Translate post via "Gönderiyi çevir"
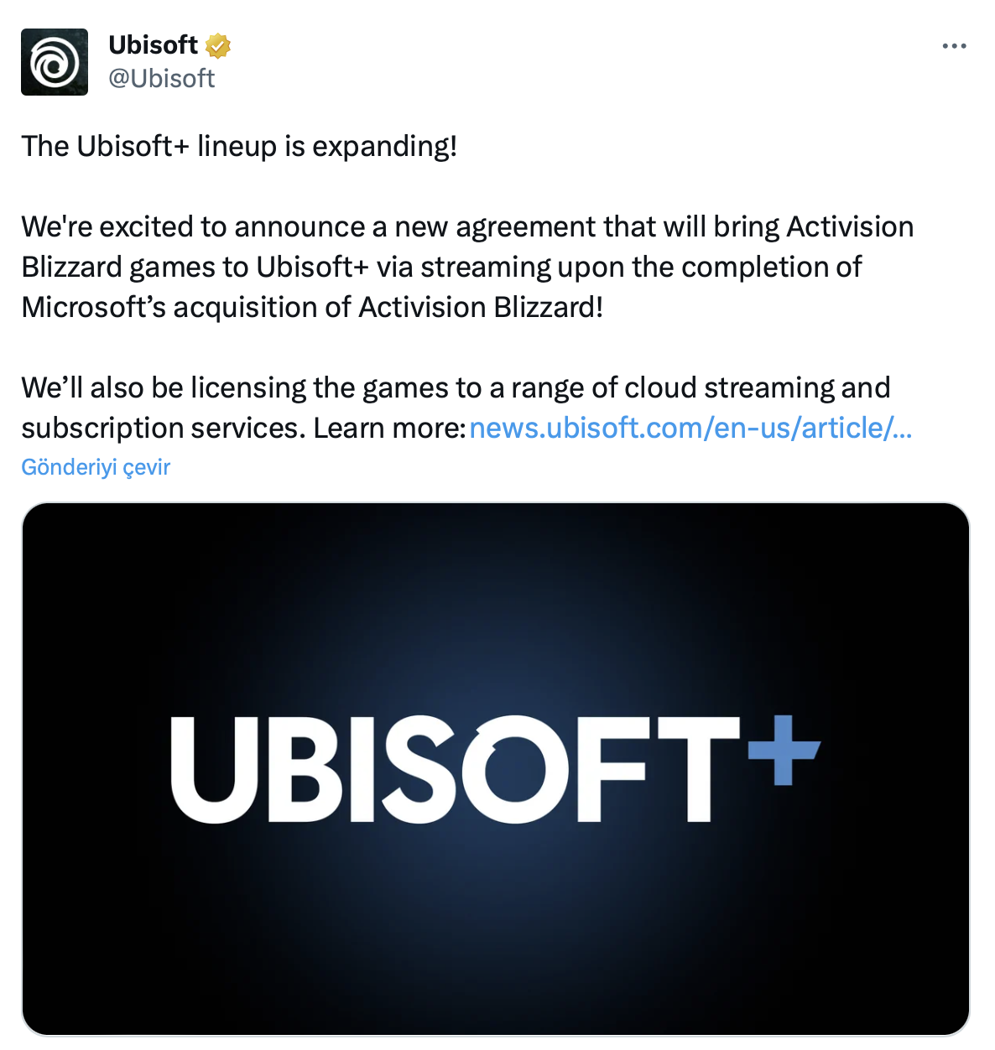 pyautogui.click(x=96, y=467)
